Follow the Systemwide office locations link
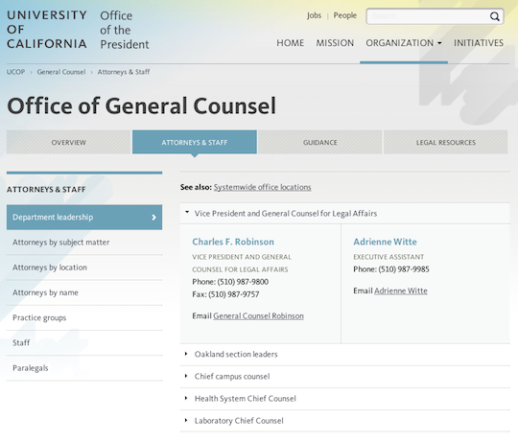The image size is (518, 442). [x=262, y=187]
